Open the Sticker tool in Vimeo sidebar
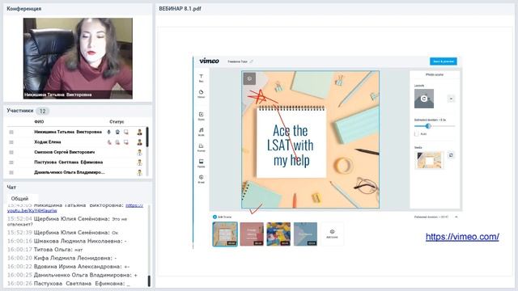 (201, 94)
